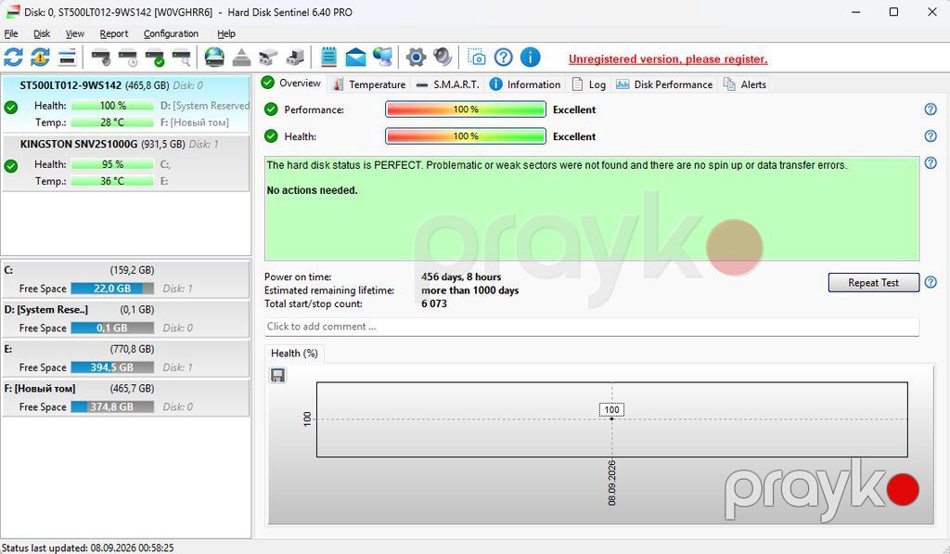This screenshot has width=950, height=554.
Task: Select the ST500LT012-9WS142 disk entry
Action: (126, 104)
